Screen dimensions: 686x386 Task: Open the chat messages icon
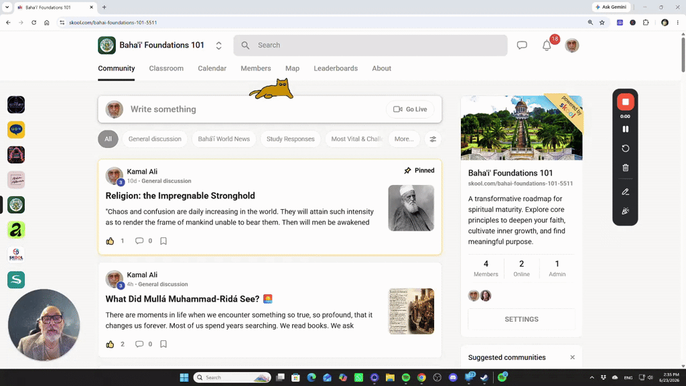[x=522, y=45]
